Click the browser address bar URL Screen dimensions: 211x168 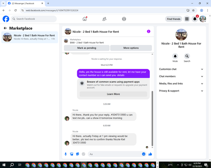[x=52, y=10]
